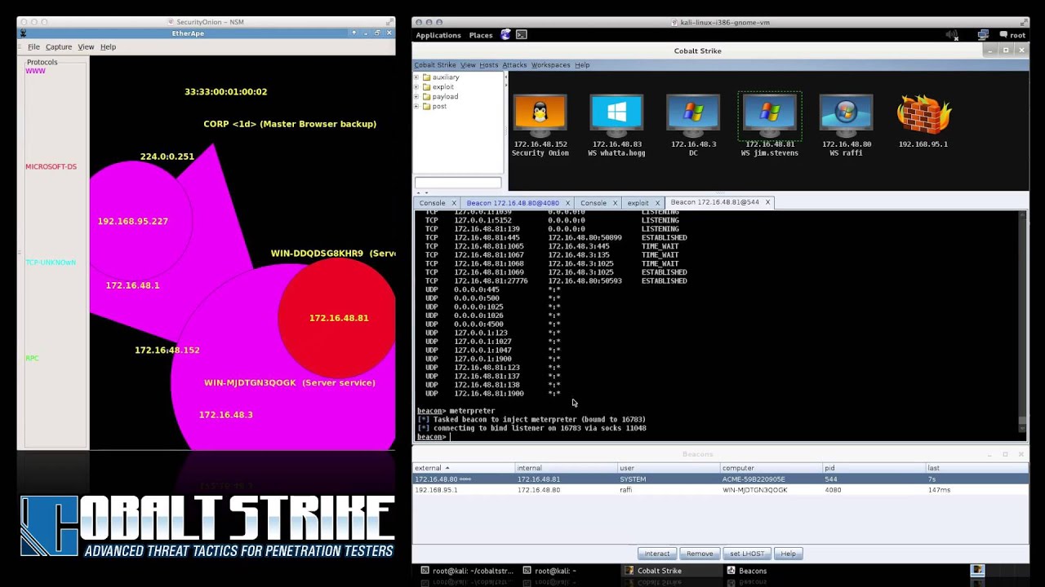Close the Beacon 172.16.48.81@544 tab
This screenshot has height=587, width=1045.
(x=767, y=202)
